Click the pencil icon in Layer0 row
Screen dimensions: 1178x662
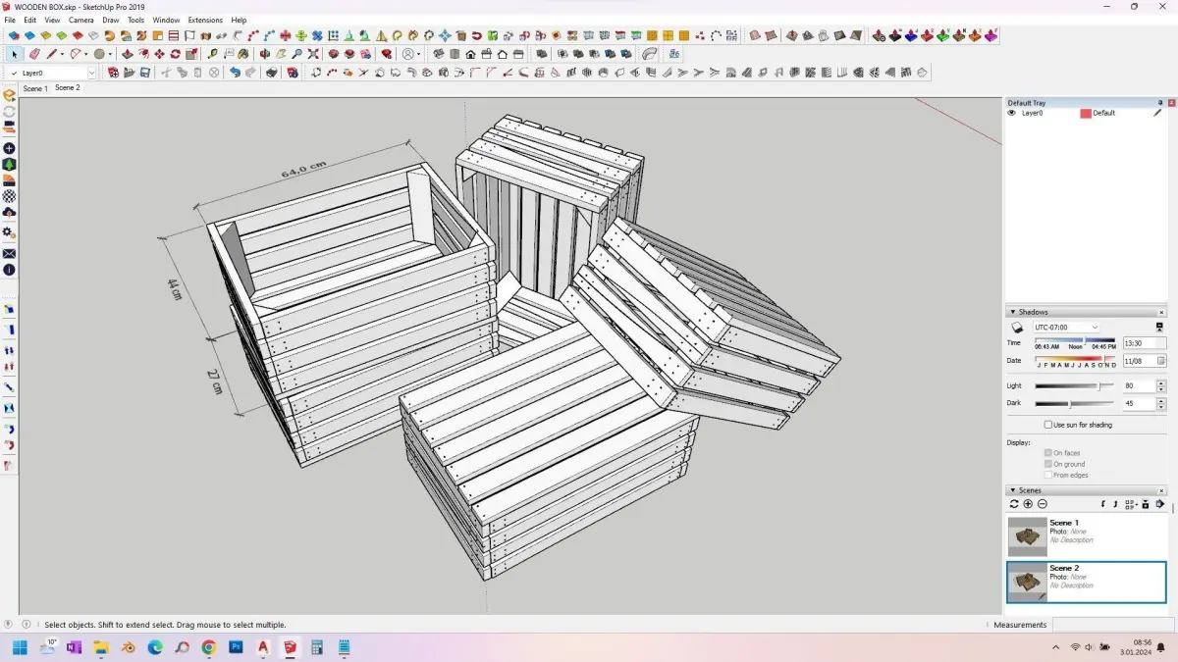[1158, 113]
